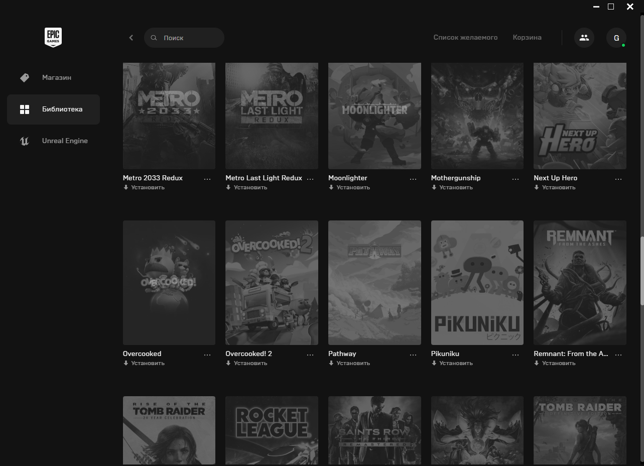The height and width of the screenshot is (466, 644).
Task: Go back with the left arrow
Action: (x=131, y=38)
